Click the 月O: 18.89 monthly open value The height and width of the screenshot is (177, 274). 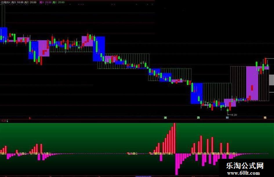click(17, 2)
